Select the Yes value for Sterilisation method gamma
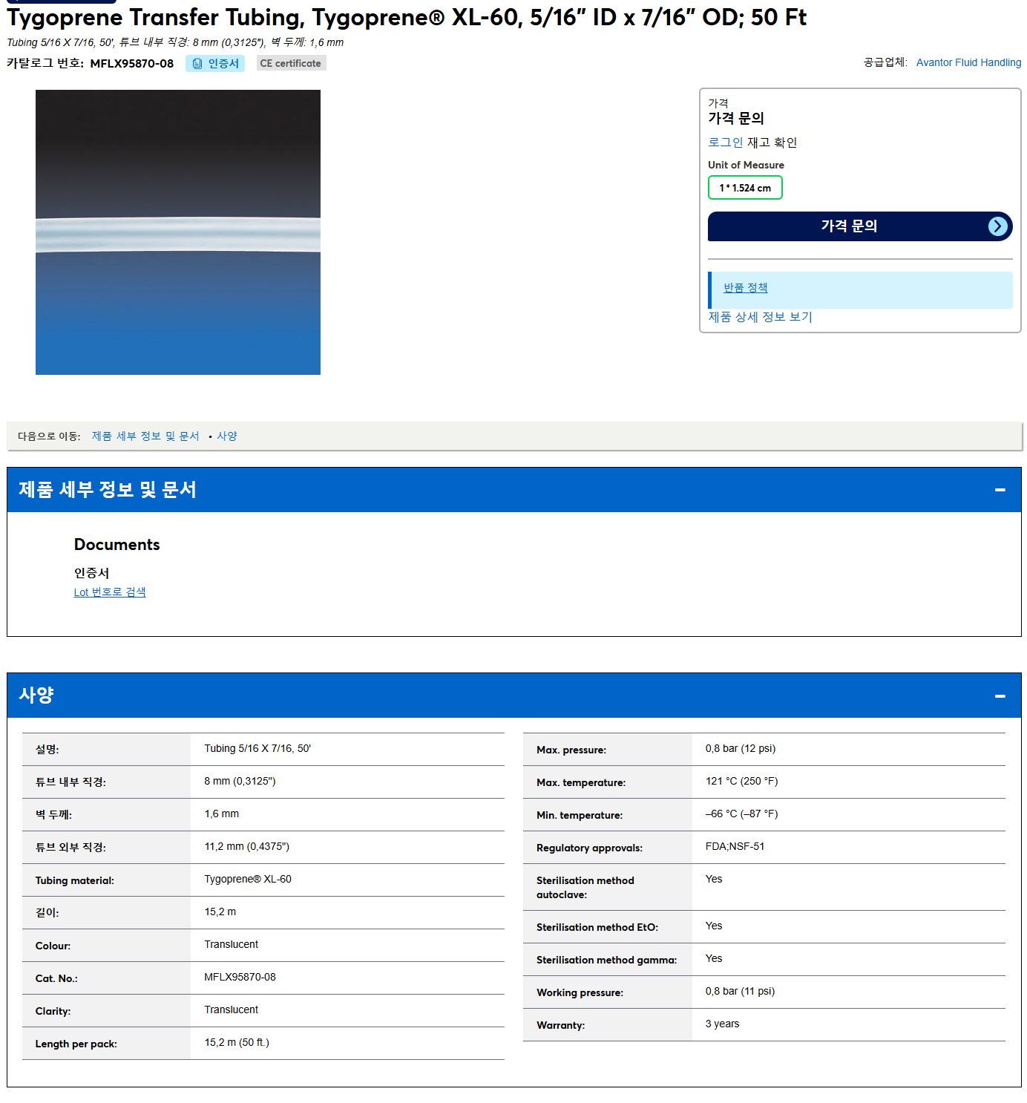This screenshot has height=1103, width=1027. click(714, 959)
